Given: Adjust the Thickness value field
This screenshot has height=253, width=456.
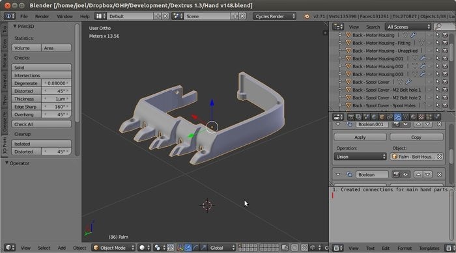Looking at the screenshot, I should point(57,99).
